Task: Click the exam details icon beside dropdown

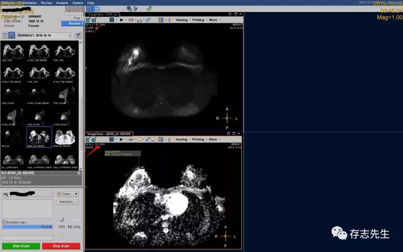Action: [78, 35]
